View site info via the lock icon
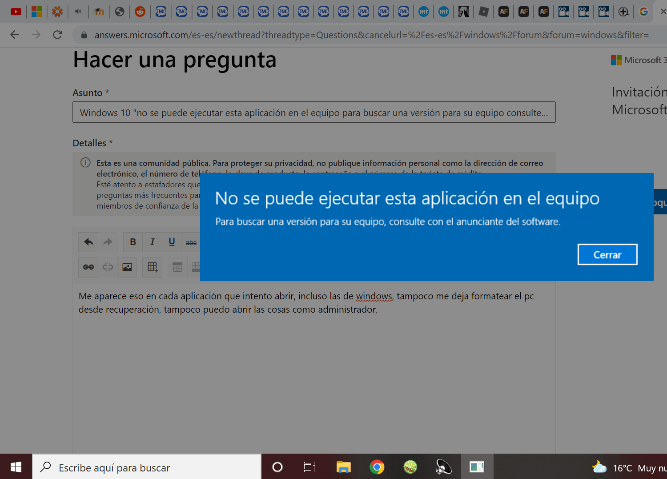 84,35
